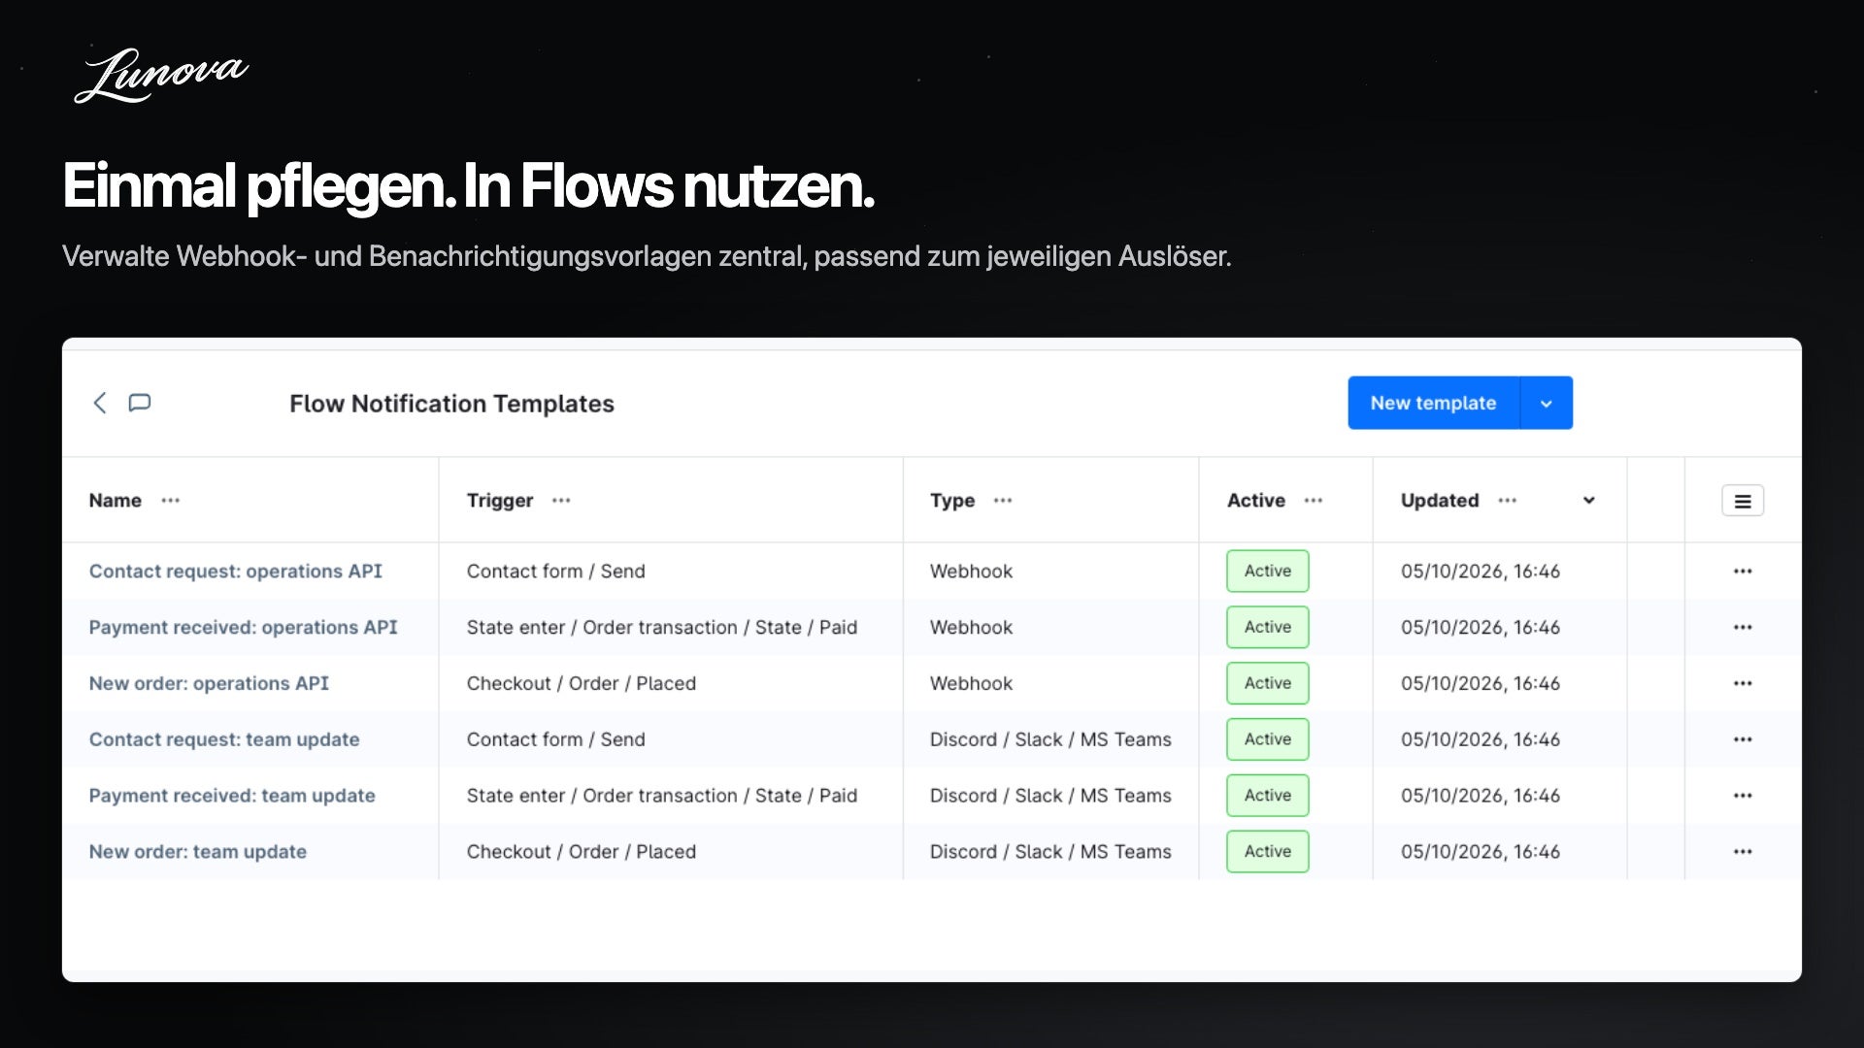Viewport: 1864px width, 1048px height.
Task: Sort by the Name column header
Action: 116,501
